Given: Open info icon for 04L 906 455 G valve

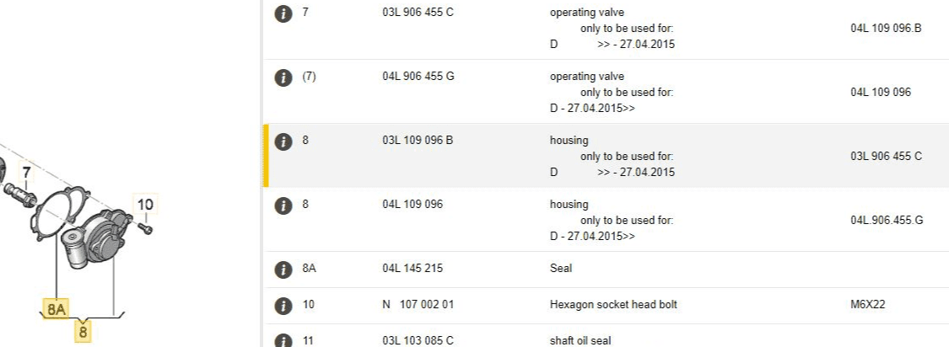Looking at the screenshot, I should point(284,77).
